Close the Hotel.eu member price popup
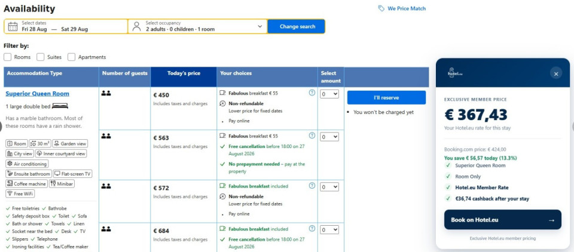 point(555,74)
